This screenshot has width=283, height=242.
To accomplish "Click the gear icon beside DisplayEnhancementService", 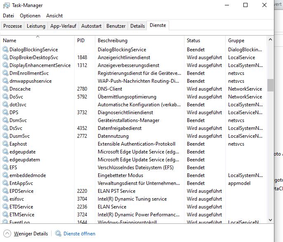I will (5, 65).
